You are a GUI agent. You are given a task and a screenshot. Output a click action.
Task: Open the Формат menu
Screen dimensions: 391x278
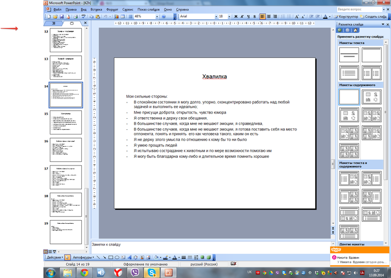click(112, 10)
